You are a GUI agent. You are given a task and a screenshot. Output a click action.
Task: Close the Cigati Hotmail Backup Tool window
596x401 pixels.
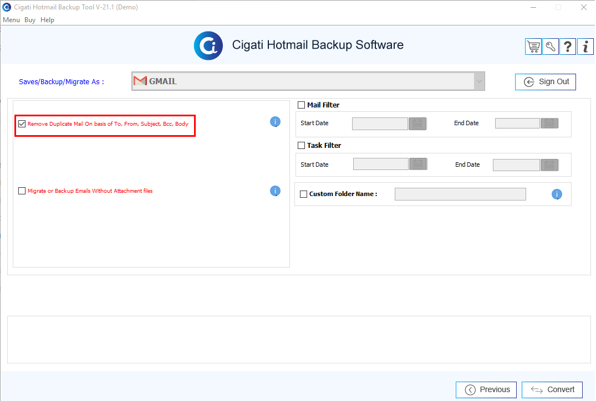[x=584, y=7]
